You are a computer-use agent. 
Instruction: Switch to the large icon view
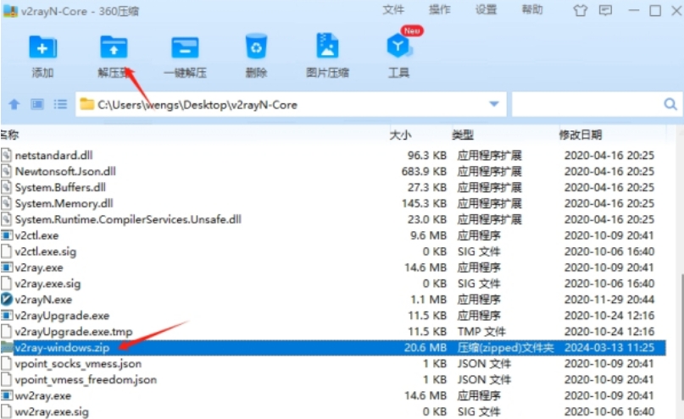(37, 104)
